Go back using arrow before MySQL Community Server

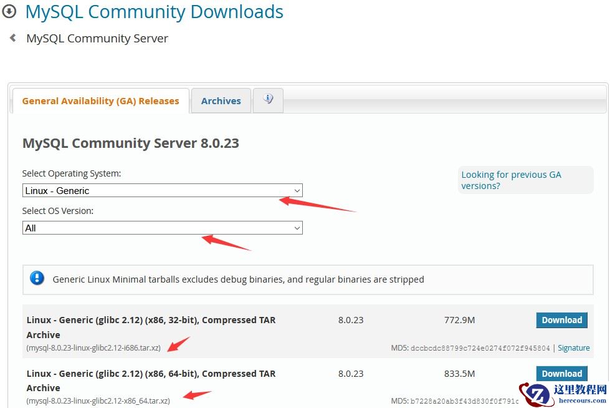tap(13, 38)
